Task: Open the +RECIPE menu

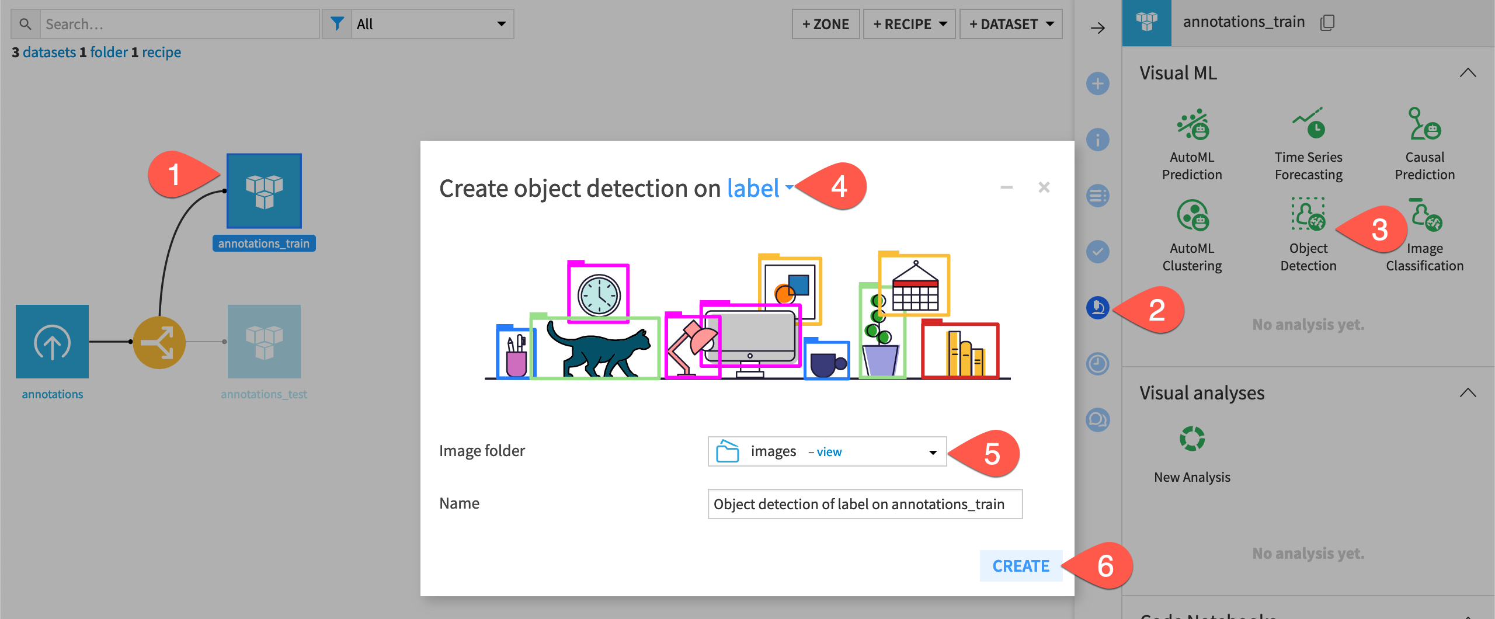Action: click(x=909, y=24)
